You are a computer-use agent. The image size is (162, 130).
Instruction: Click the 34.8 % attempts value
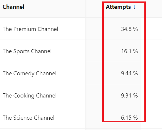pos(129,29)
